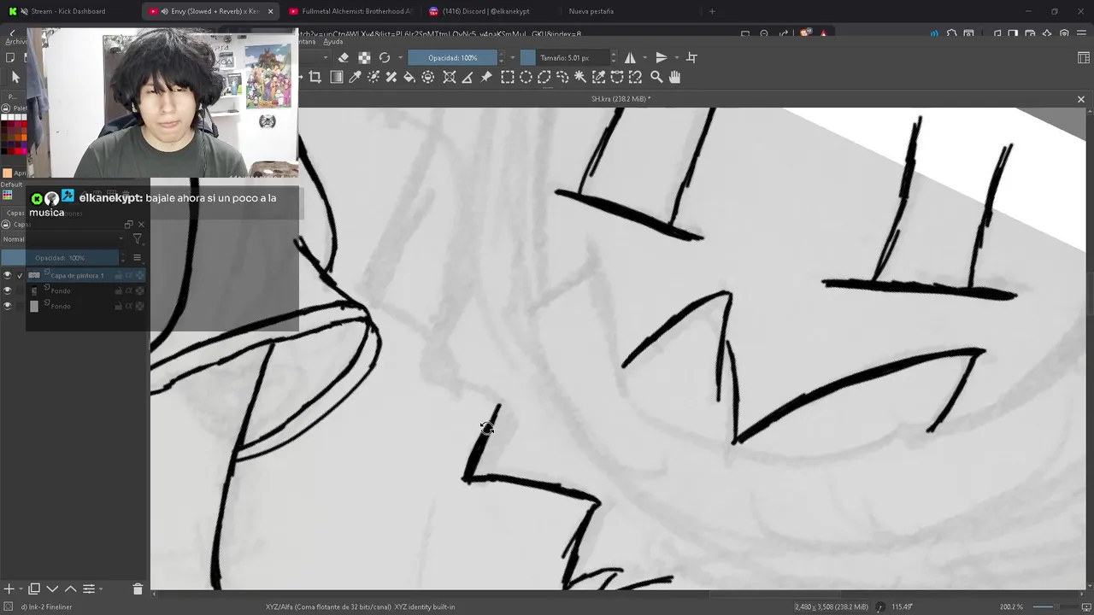Expand dropdown after opacity slider

coord(512,57)
